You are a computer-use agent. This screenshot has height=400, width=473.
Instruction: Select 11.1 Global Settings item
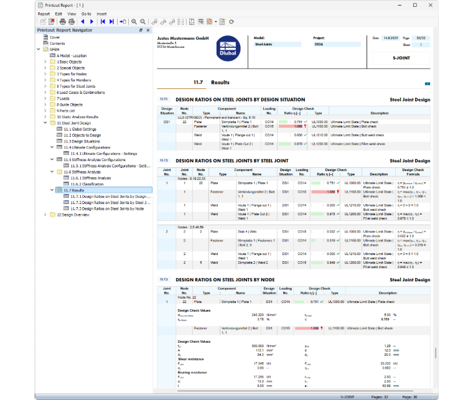80,129
